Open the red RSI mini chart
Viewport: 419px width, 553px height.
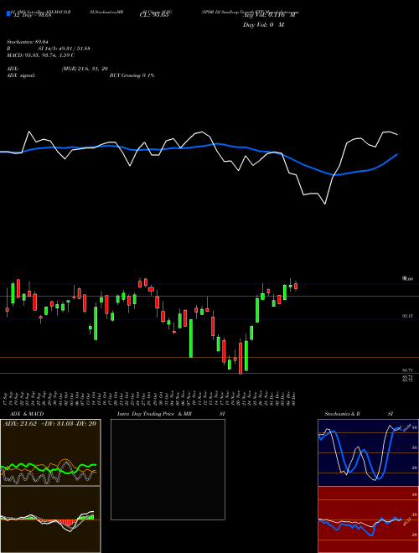368,519
